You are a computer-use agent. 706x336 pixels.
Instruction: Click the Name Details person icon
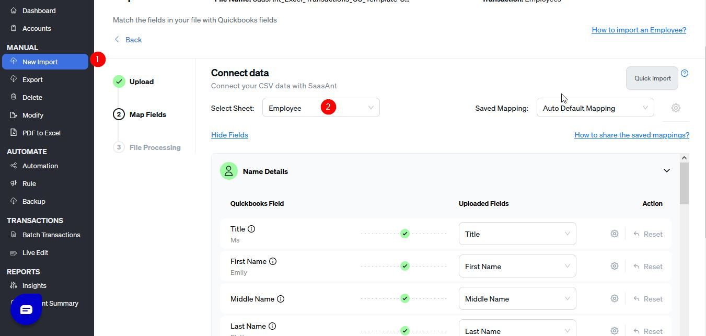(x=228, y=171)
